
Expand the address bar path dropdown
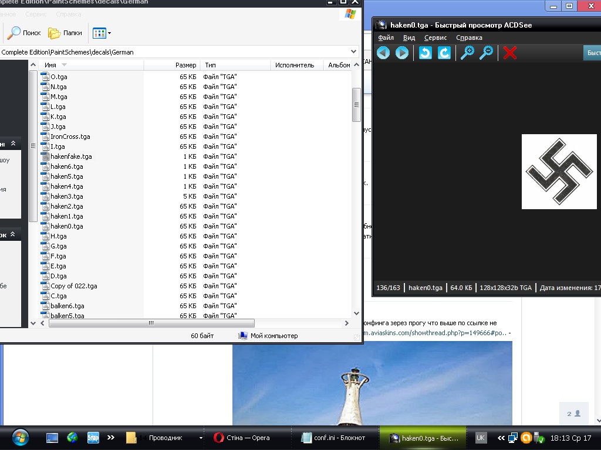pyautogui.click(x=353, y=52)
